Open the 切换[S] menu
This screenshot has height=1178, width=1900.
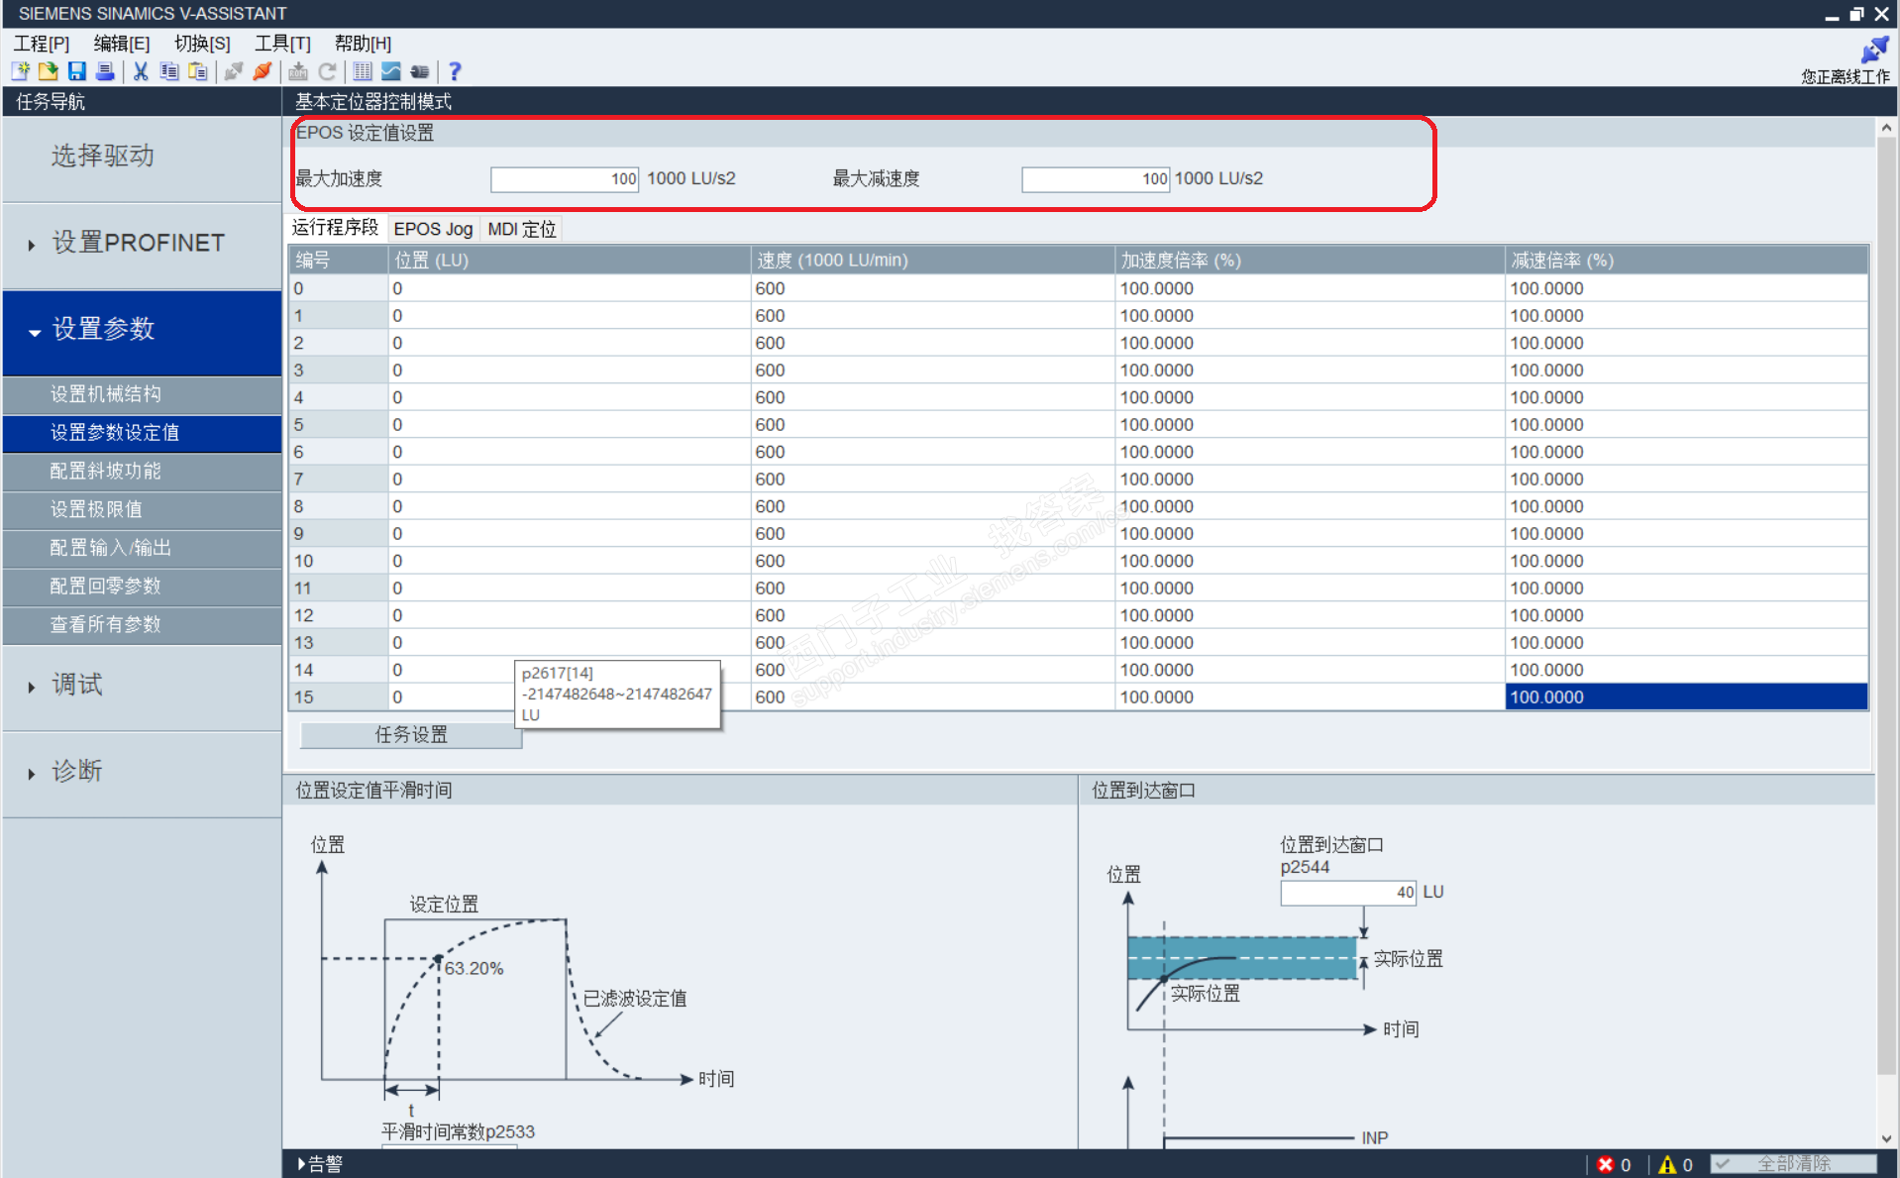coord(202,44)
